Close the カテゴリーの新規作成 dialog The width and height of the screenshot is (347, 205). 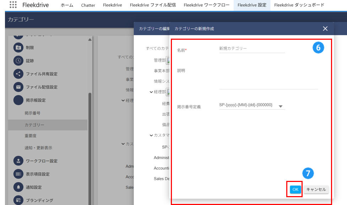325,28
